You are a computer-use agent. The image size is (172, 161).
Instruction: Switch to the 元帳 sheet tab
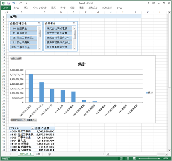38,154
